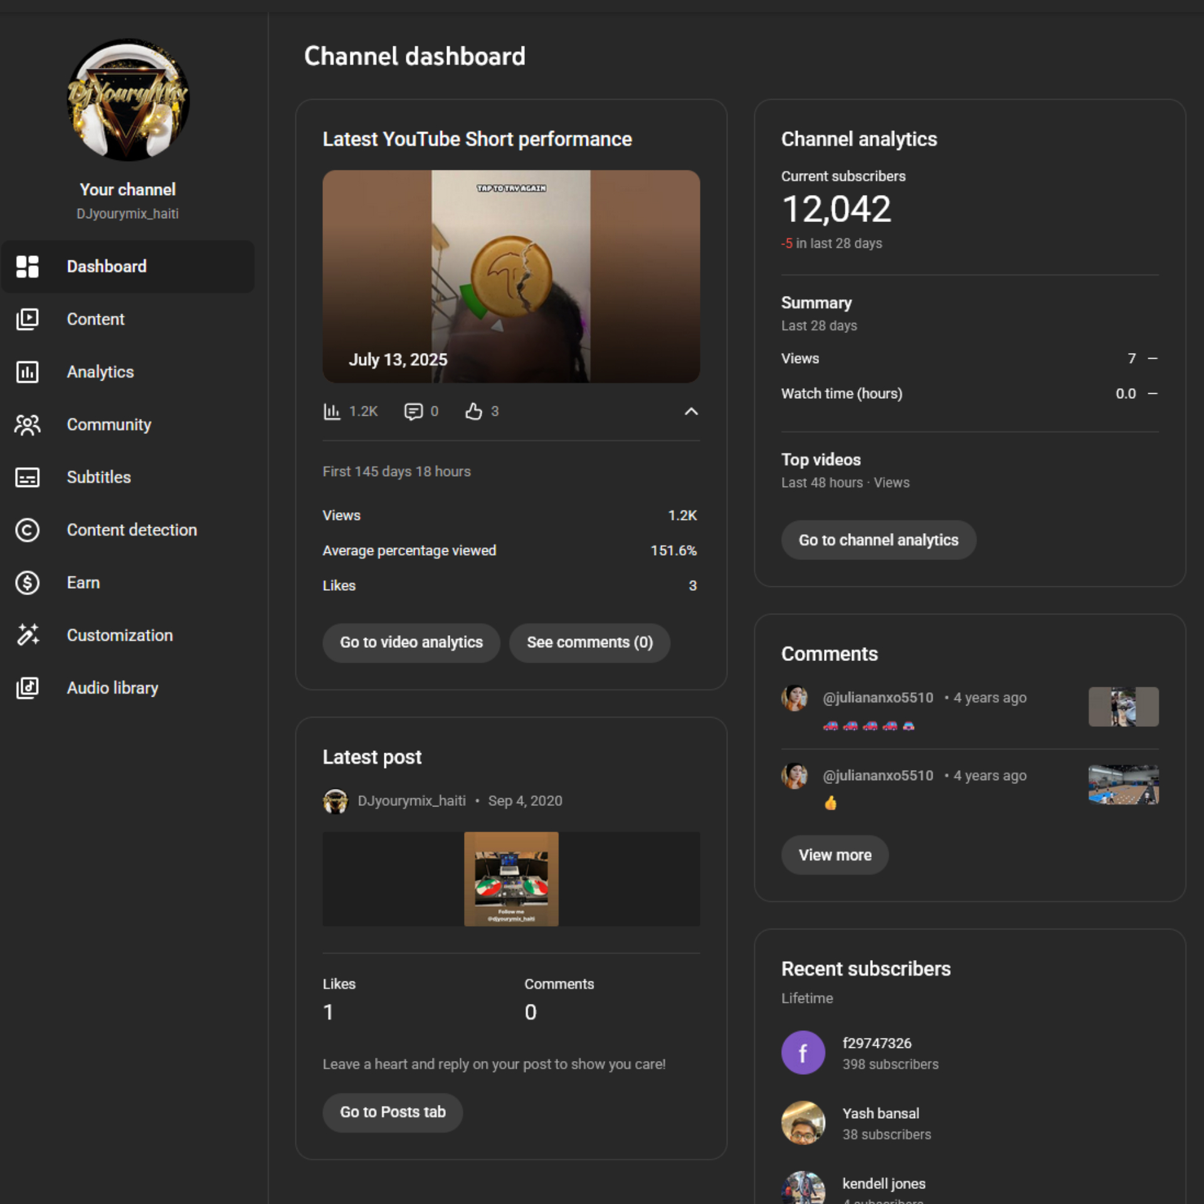Screen dimensions: 1204x1204
Task: Click the DJyourymix channel avatar
Action: (x=128, y=100)
